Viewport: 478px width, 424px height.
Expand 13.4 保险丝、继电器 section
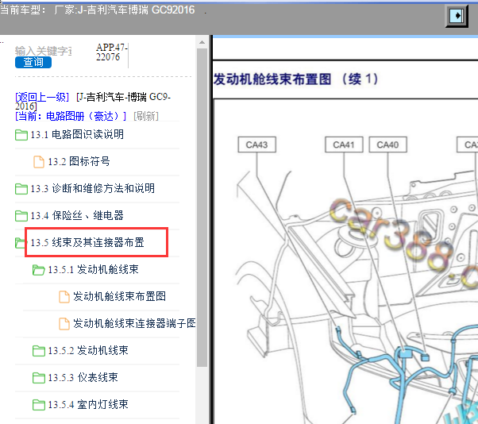[x=77, y=215]
